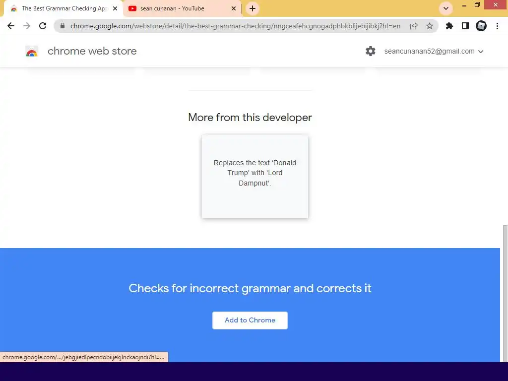This screenshot has width=508, height=381.
Task: Switch to sean cunanan - YouTube tab
Action: [x=183, y=8]
